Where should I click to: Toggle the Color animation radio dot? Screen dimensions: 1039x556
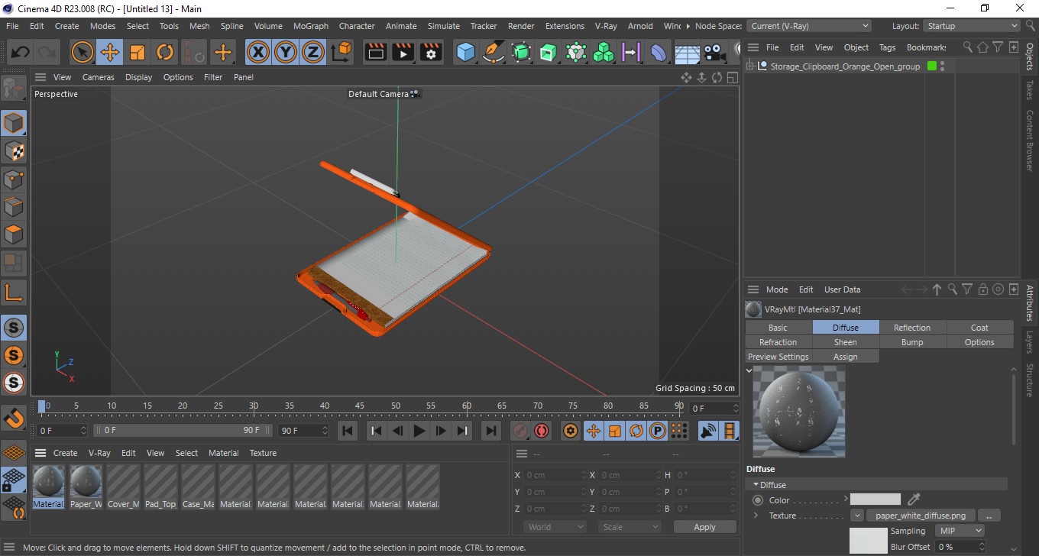point(758,500)
